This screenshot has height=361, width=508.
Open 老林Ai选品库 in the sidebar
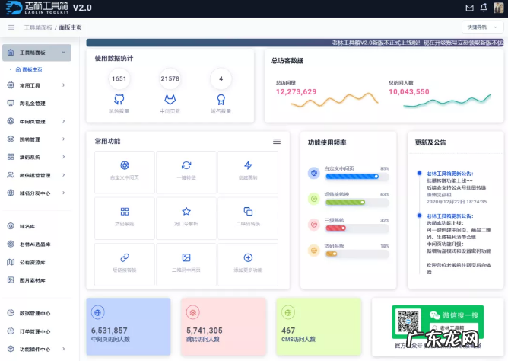click(37, 244)
